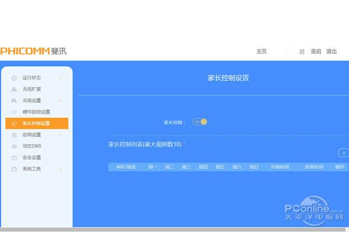Click the 周日 column header
Viewport: 349px width, 232px height.
[x=254, y=167]
